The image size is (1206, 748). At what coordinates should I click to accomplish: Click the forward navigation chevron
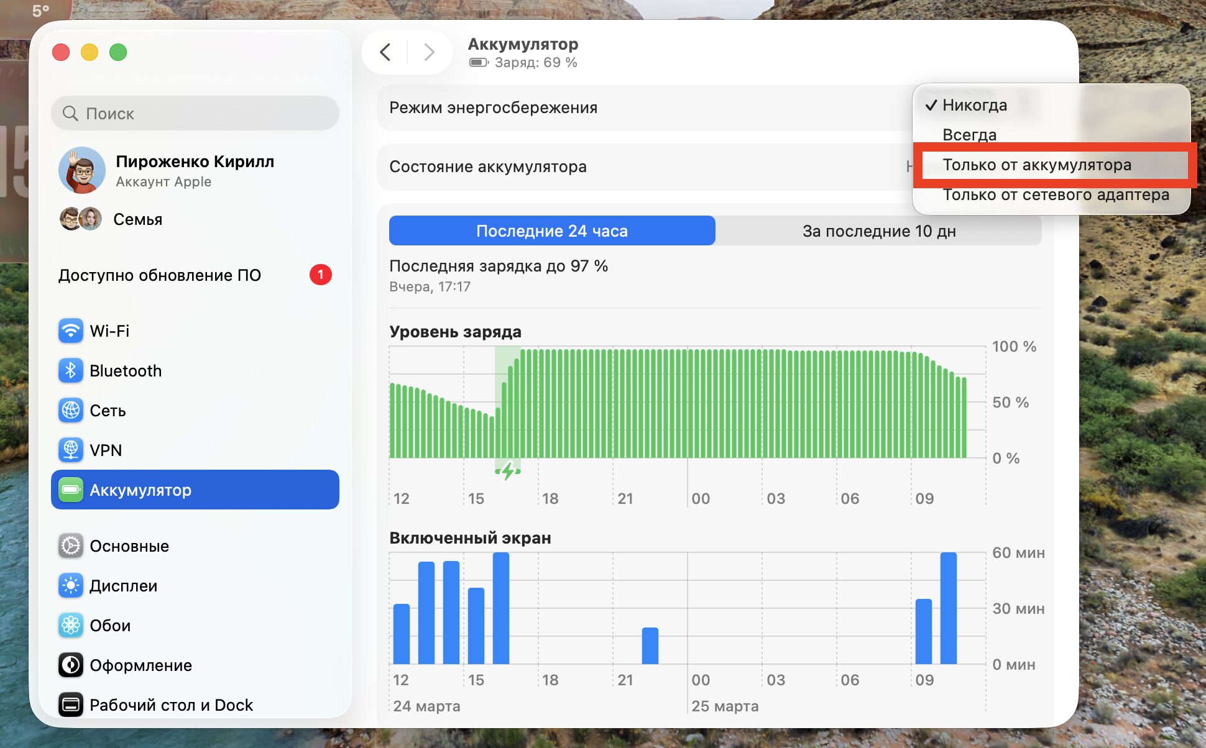[429, 52]
